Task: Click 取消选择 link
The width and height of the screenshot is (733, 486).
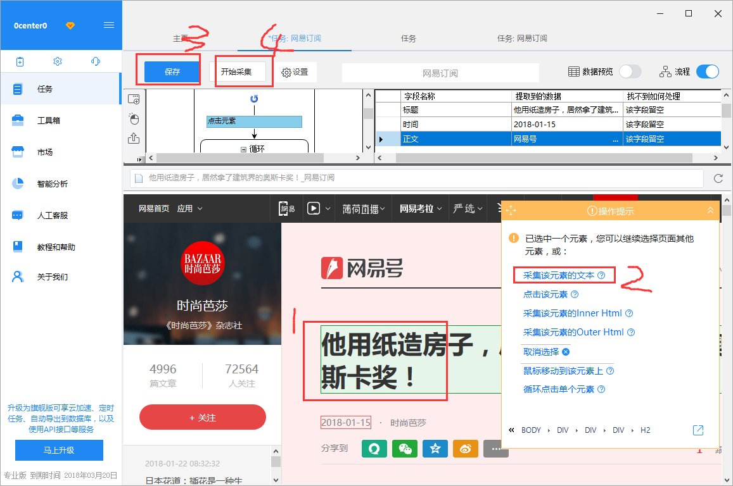Action: (541, 352)
